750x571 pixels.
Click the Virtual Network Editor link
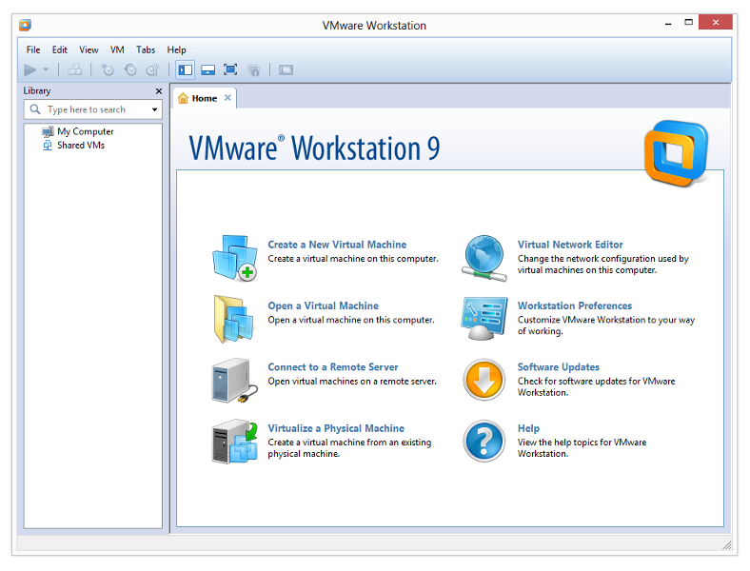(x=570, y=245)
